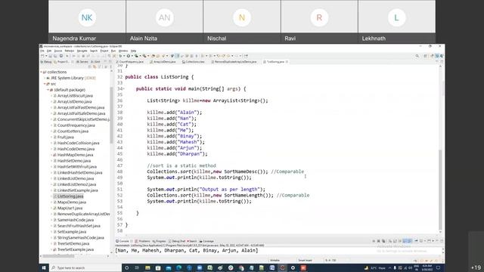Select ArrayListBiscuit.java in Package Explorer
This screenshot has height=272, width=484.
75,96
